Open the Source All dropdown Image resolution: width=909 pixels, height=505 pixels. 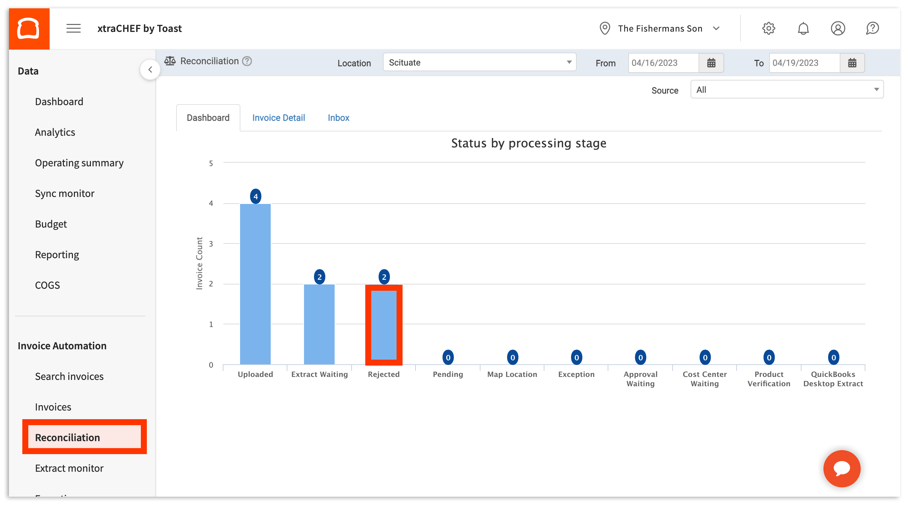click(x=786, y=89)
